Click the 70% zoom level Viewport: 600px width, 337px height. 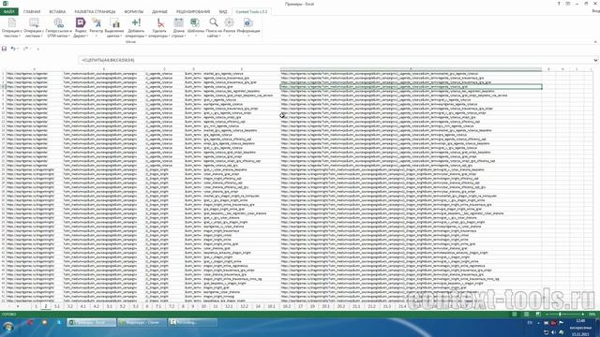tap(592, 315)
